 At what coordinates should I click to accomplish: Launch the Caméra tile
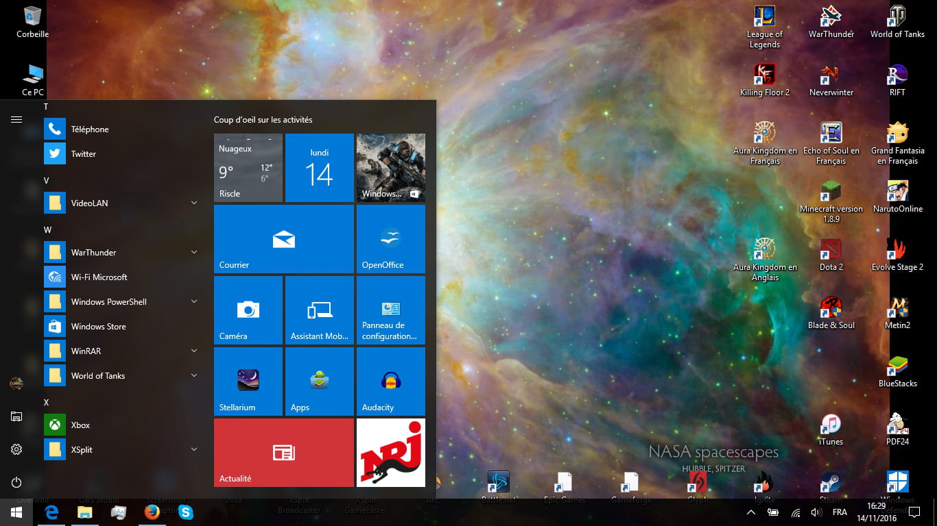pyautogui.click(x=248, y=310)
